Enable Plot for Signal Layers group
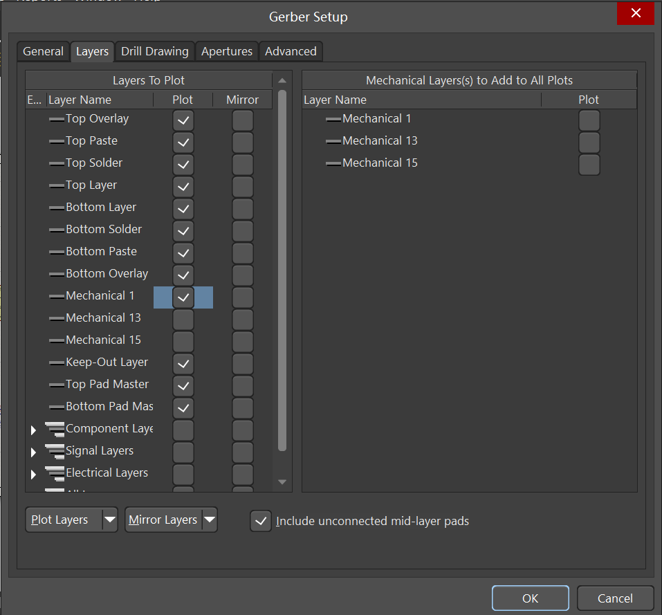This screenshot has height=615, width=662. tap(183, 452)
